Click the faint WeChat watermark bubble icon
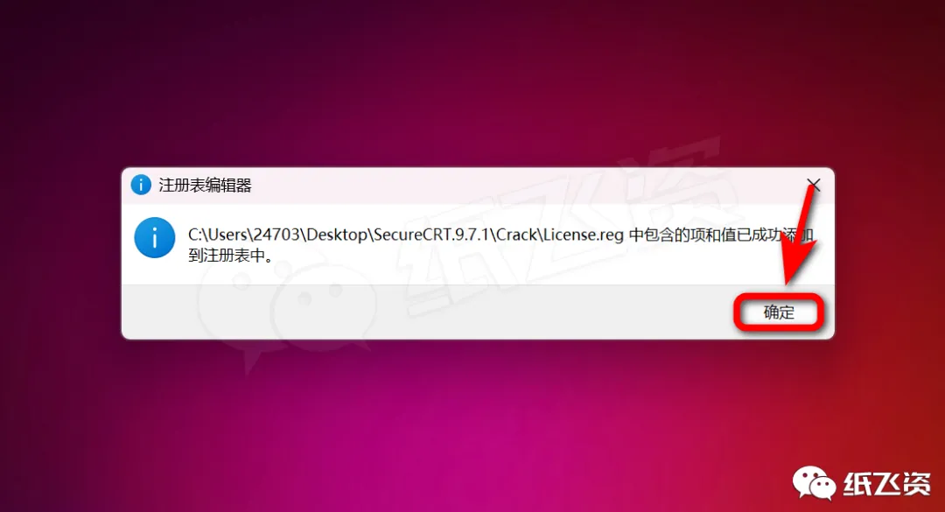Screen dimensions: 945x512 coord(283,307)
